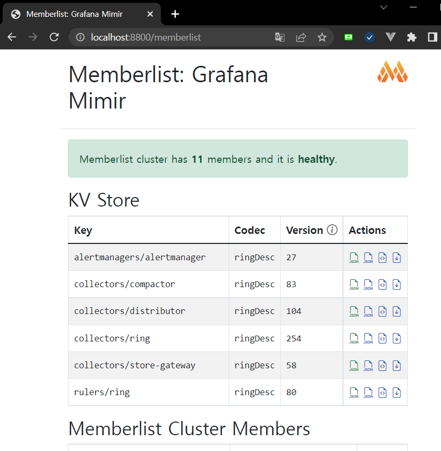441x451 pixels.
Task: Click the Vue devtools extension icon
Action: coord(390,37)
